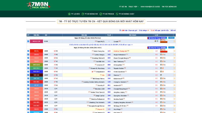Open odds icon in BK Olympic Malmo row
This screenshot has width=202, height=113.
coord(163,78)
